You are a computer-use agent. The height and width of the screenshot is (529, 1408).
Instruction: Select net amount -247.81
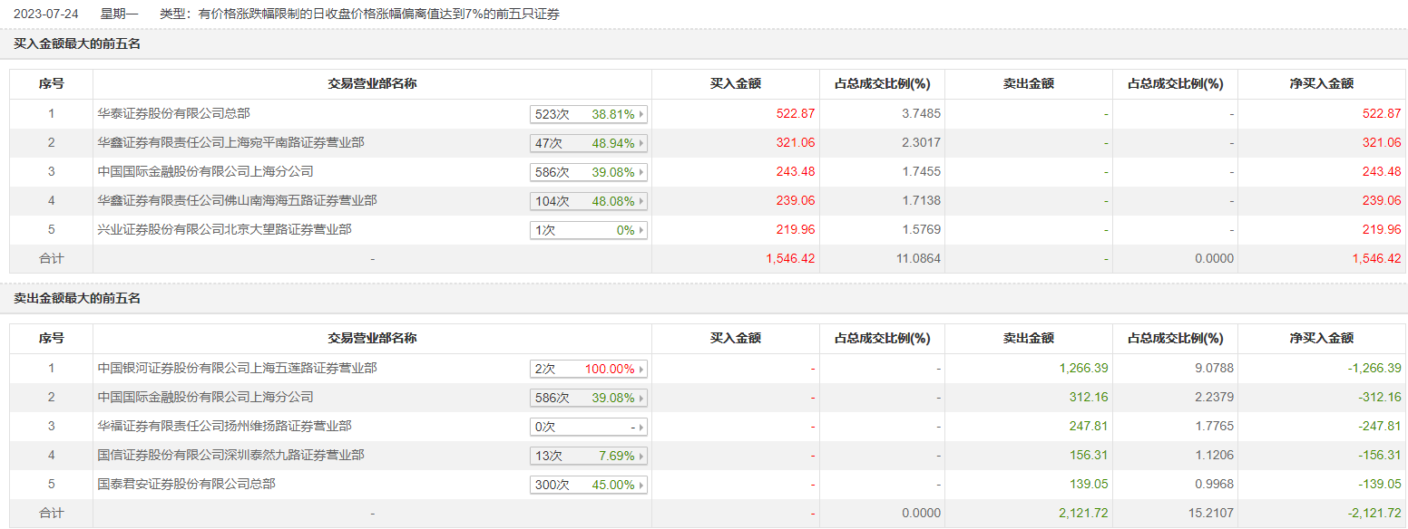tap(1379, 426)
